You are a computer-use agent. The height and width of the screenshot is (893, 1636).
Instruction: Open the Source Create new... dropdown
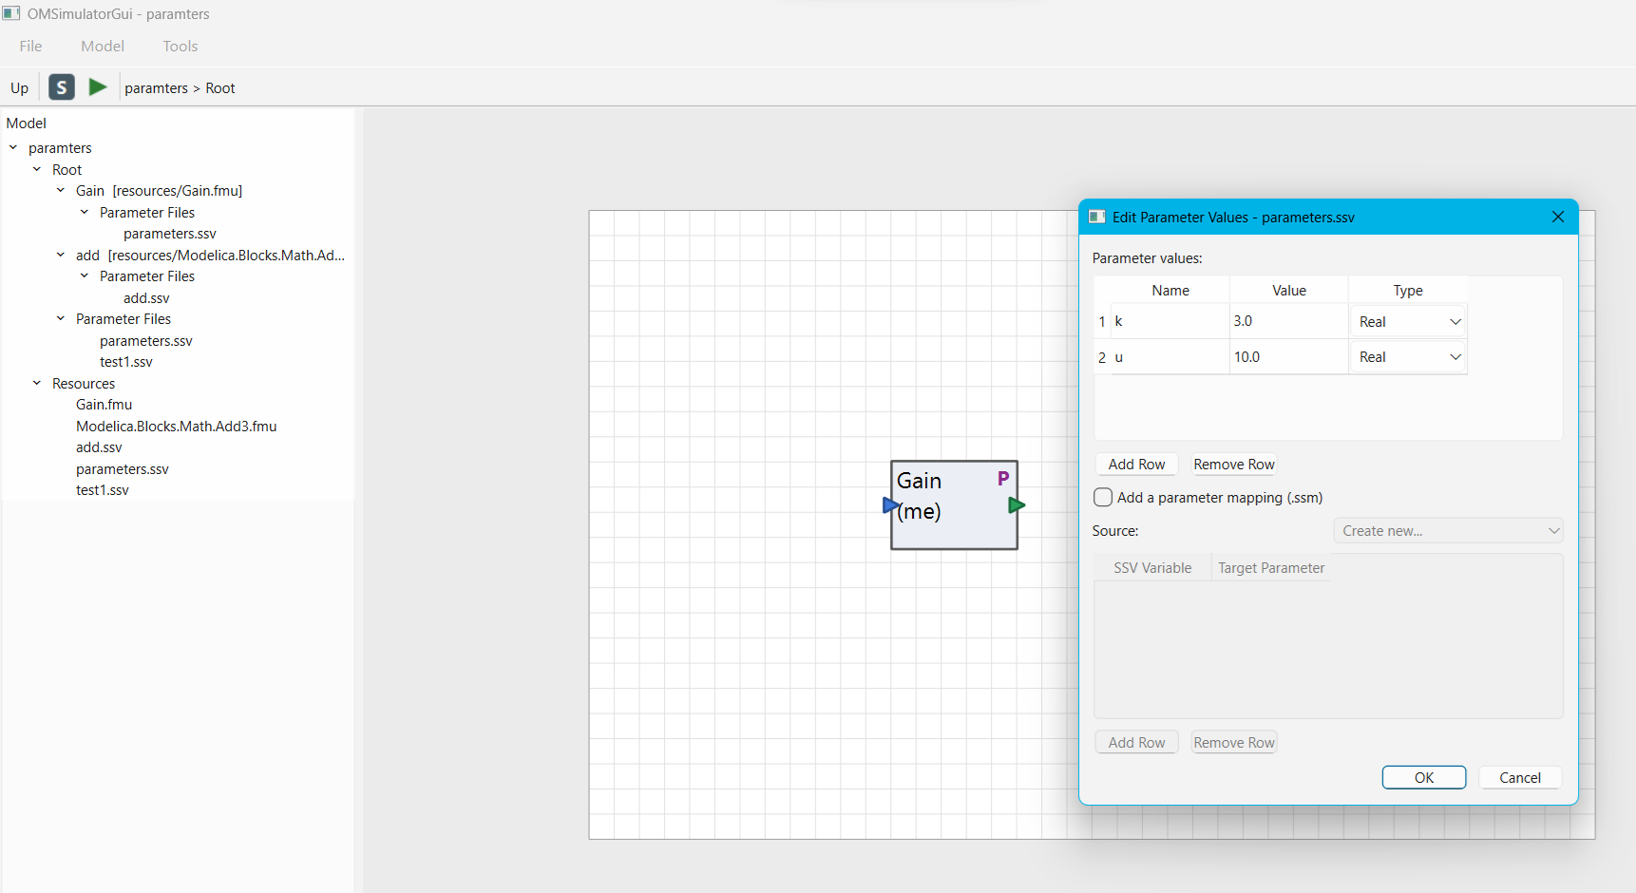[x=1448, y=531]
